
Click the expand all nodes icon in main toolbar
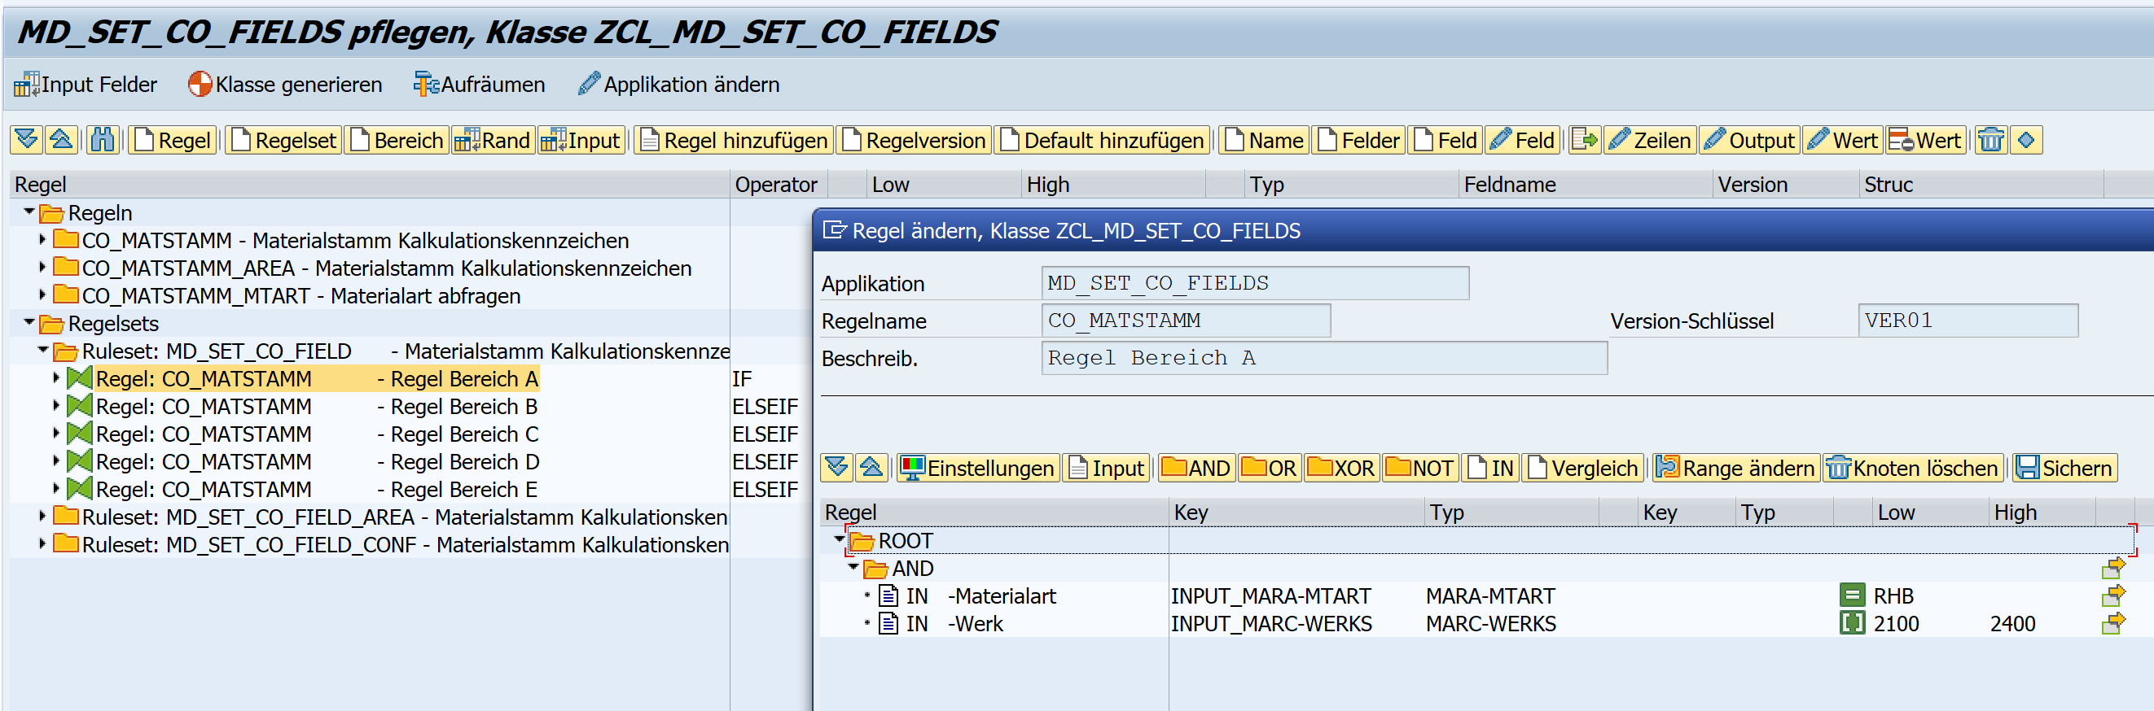[27, 140]
